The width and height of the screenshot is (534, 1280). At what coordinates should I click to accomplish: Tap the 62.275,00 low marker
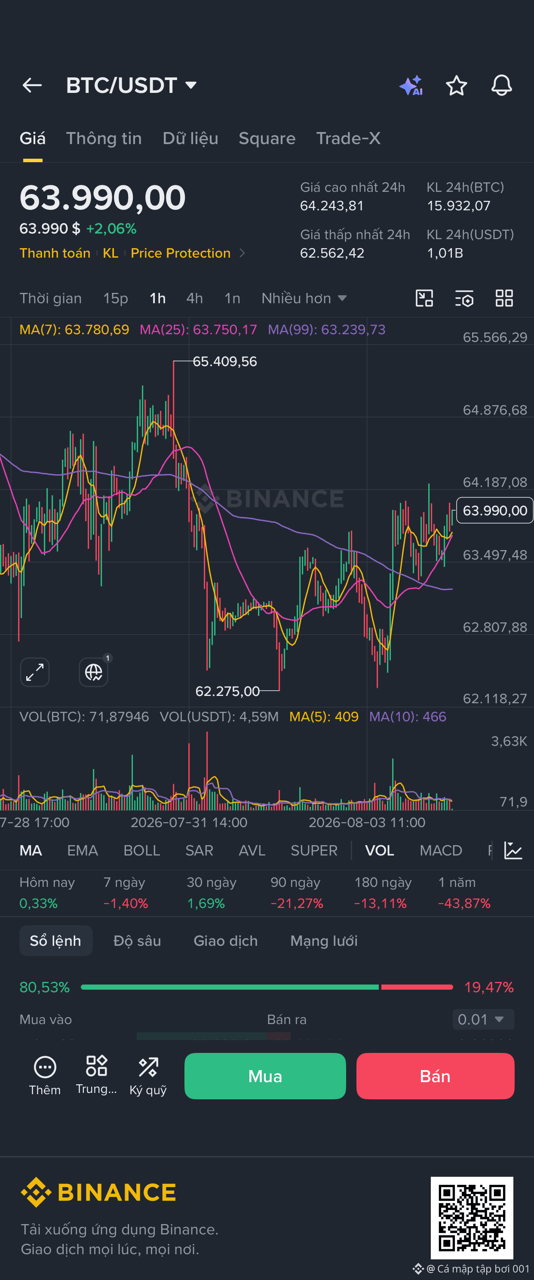[x=227, y=691]
